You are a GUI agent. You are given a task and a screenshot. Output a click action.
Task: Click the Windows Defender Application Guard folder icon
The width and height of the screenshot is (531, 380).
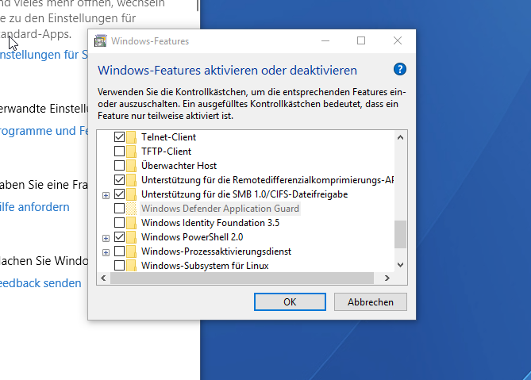pyautogui.click(x=131, y=209)
